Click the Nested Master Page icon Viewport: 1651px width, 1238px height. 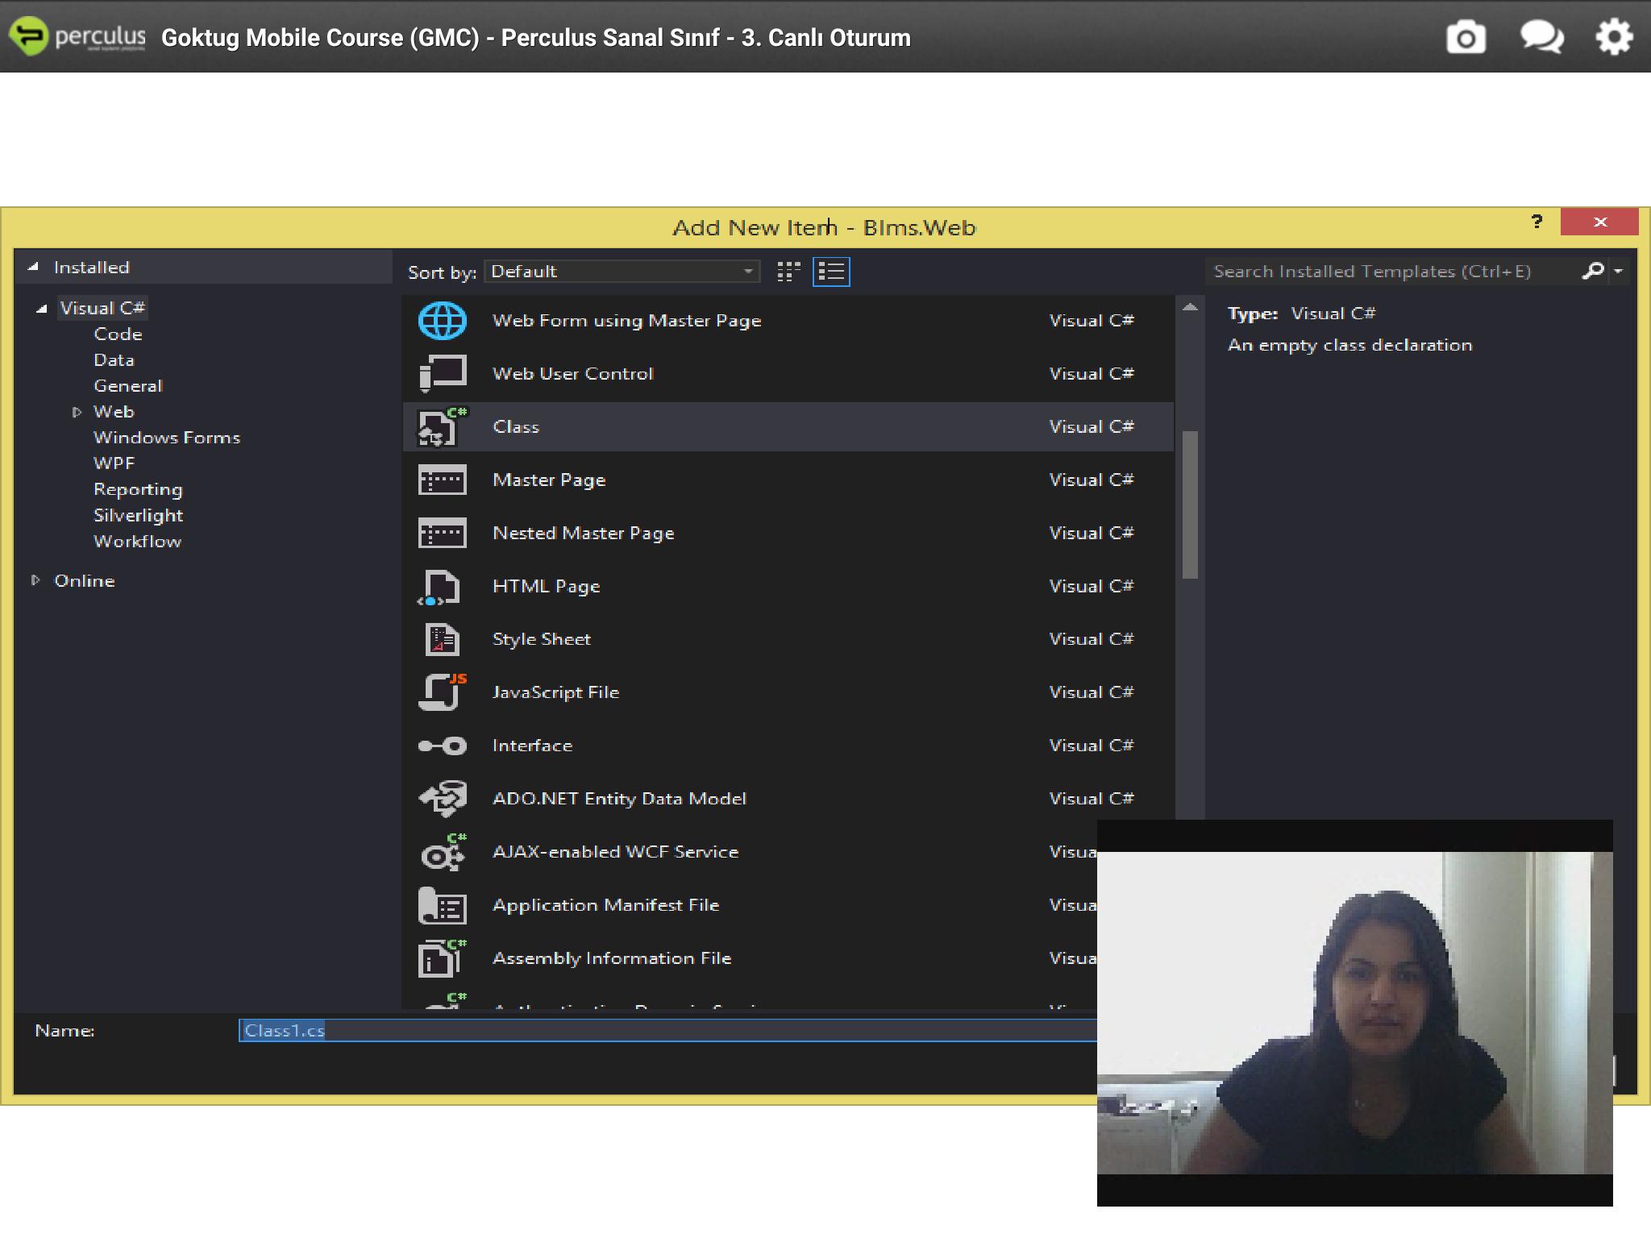click(x=442, y=534)
